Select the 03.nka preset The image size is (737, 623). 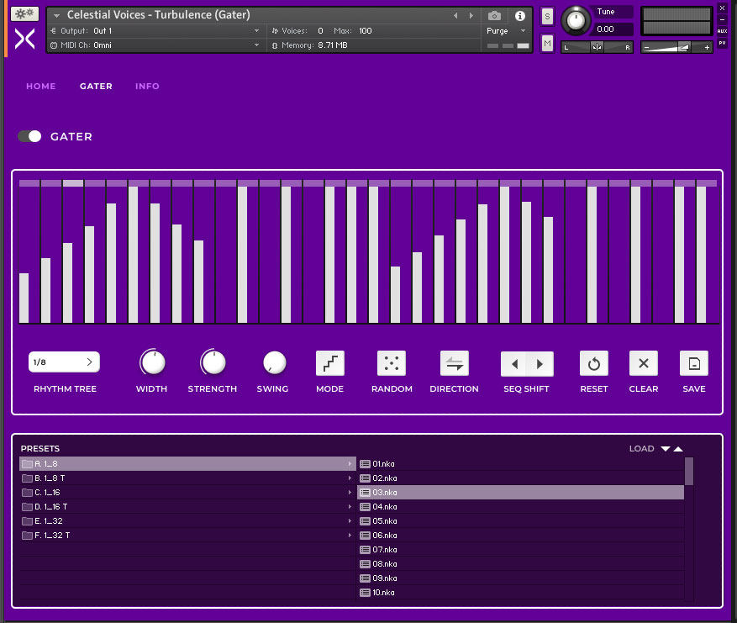[x=521, y=493]
